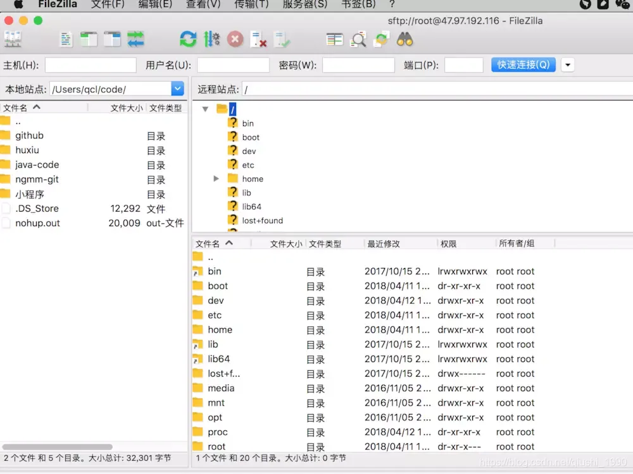Click the remote site path field

[x=437, y=89]
